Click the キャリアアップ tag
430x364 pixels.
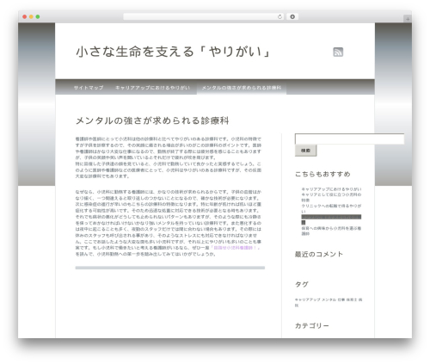coord(307,299)
